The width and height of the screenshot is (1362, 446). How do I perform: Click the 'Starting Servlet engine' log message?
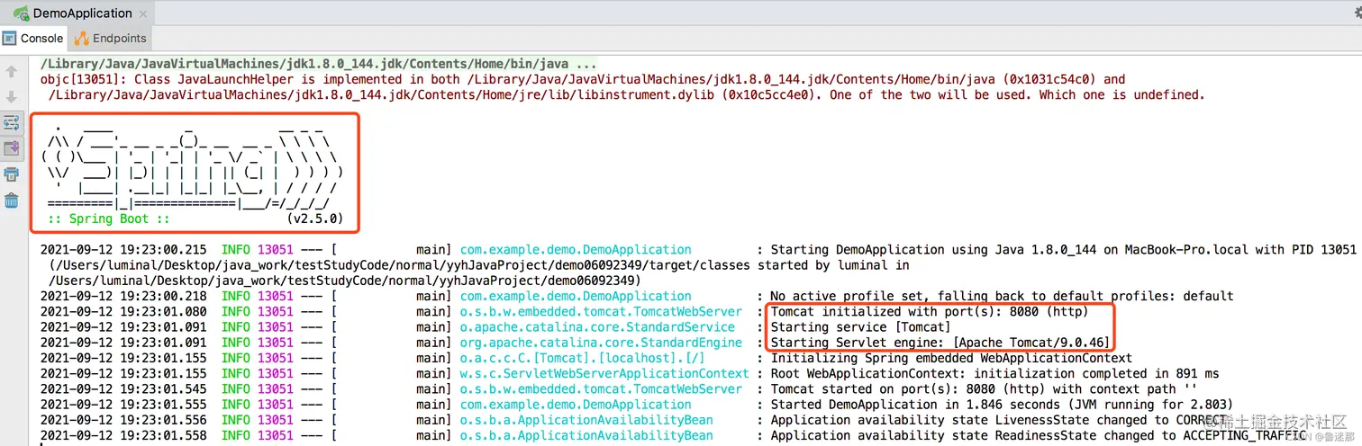940,343
